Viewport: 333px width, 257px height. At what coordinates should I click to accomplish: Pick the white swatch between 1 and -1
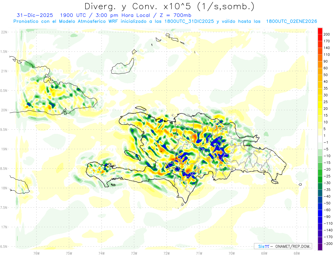(320, 139)
